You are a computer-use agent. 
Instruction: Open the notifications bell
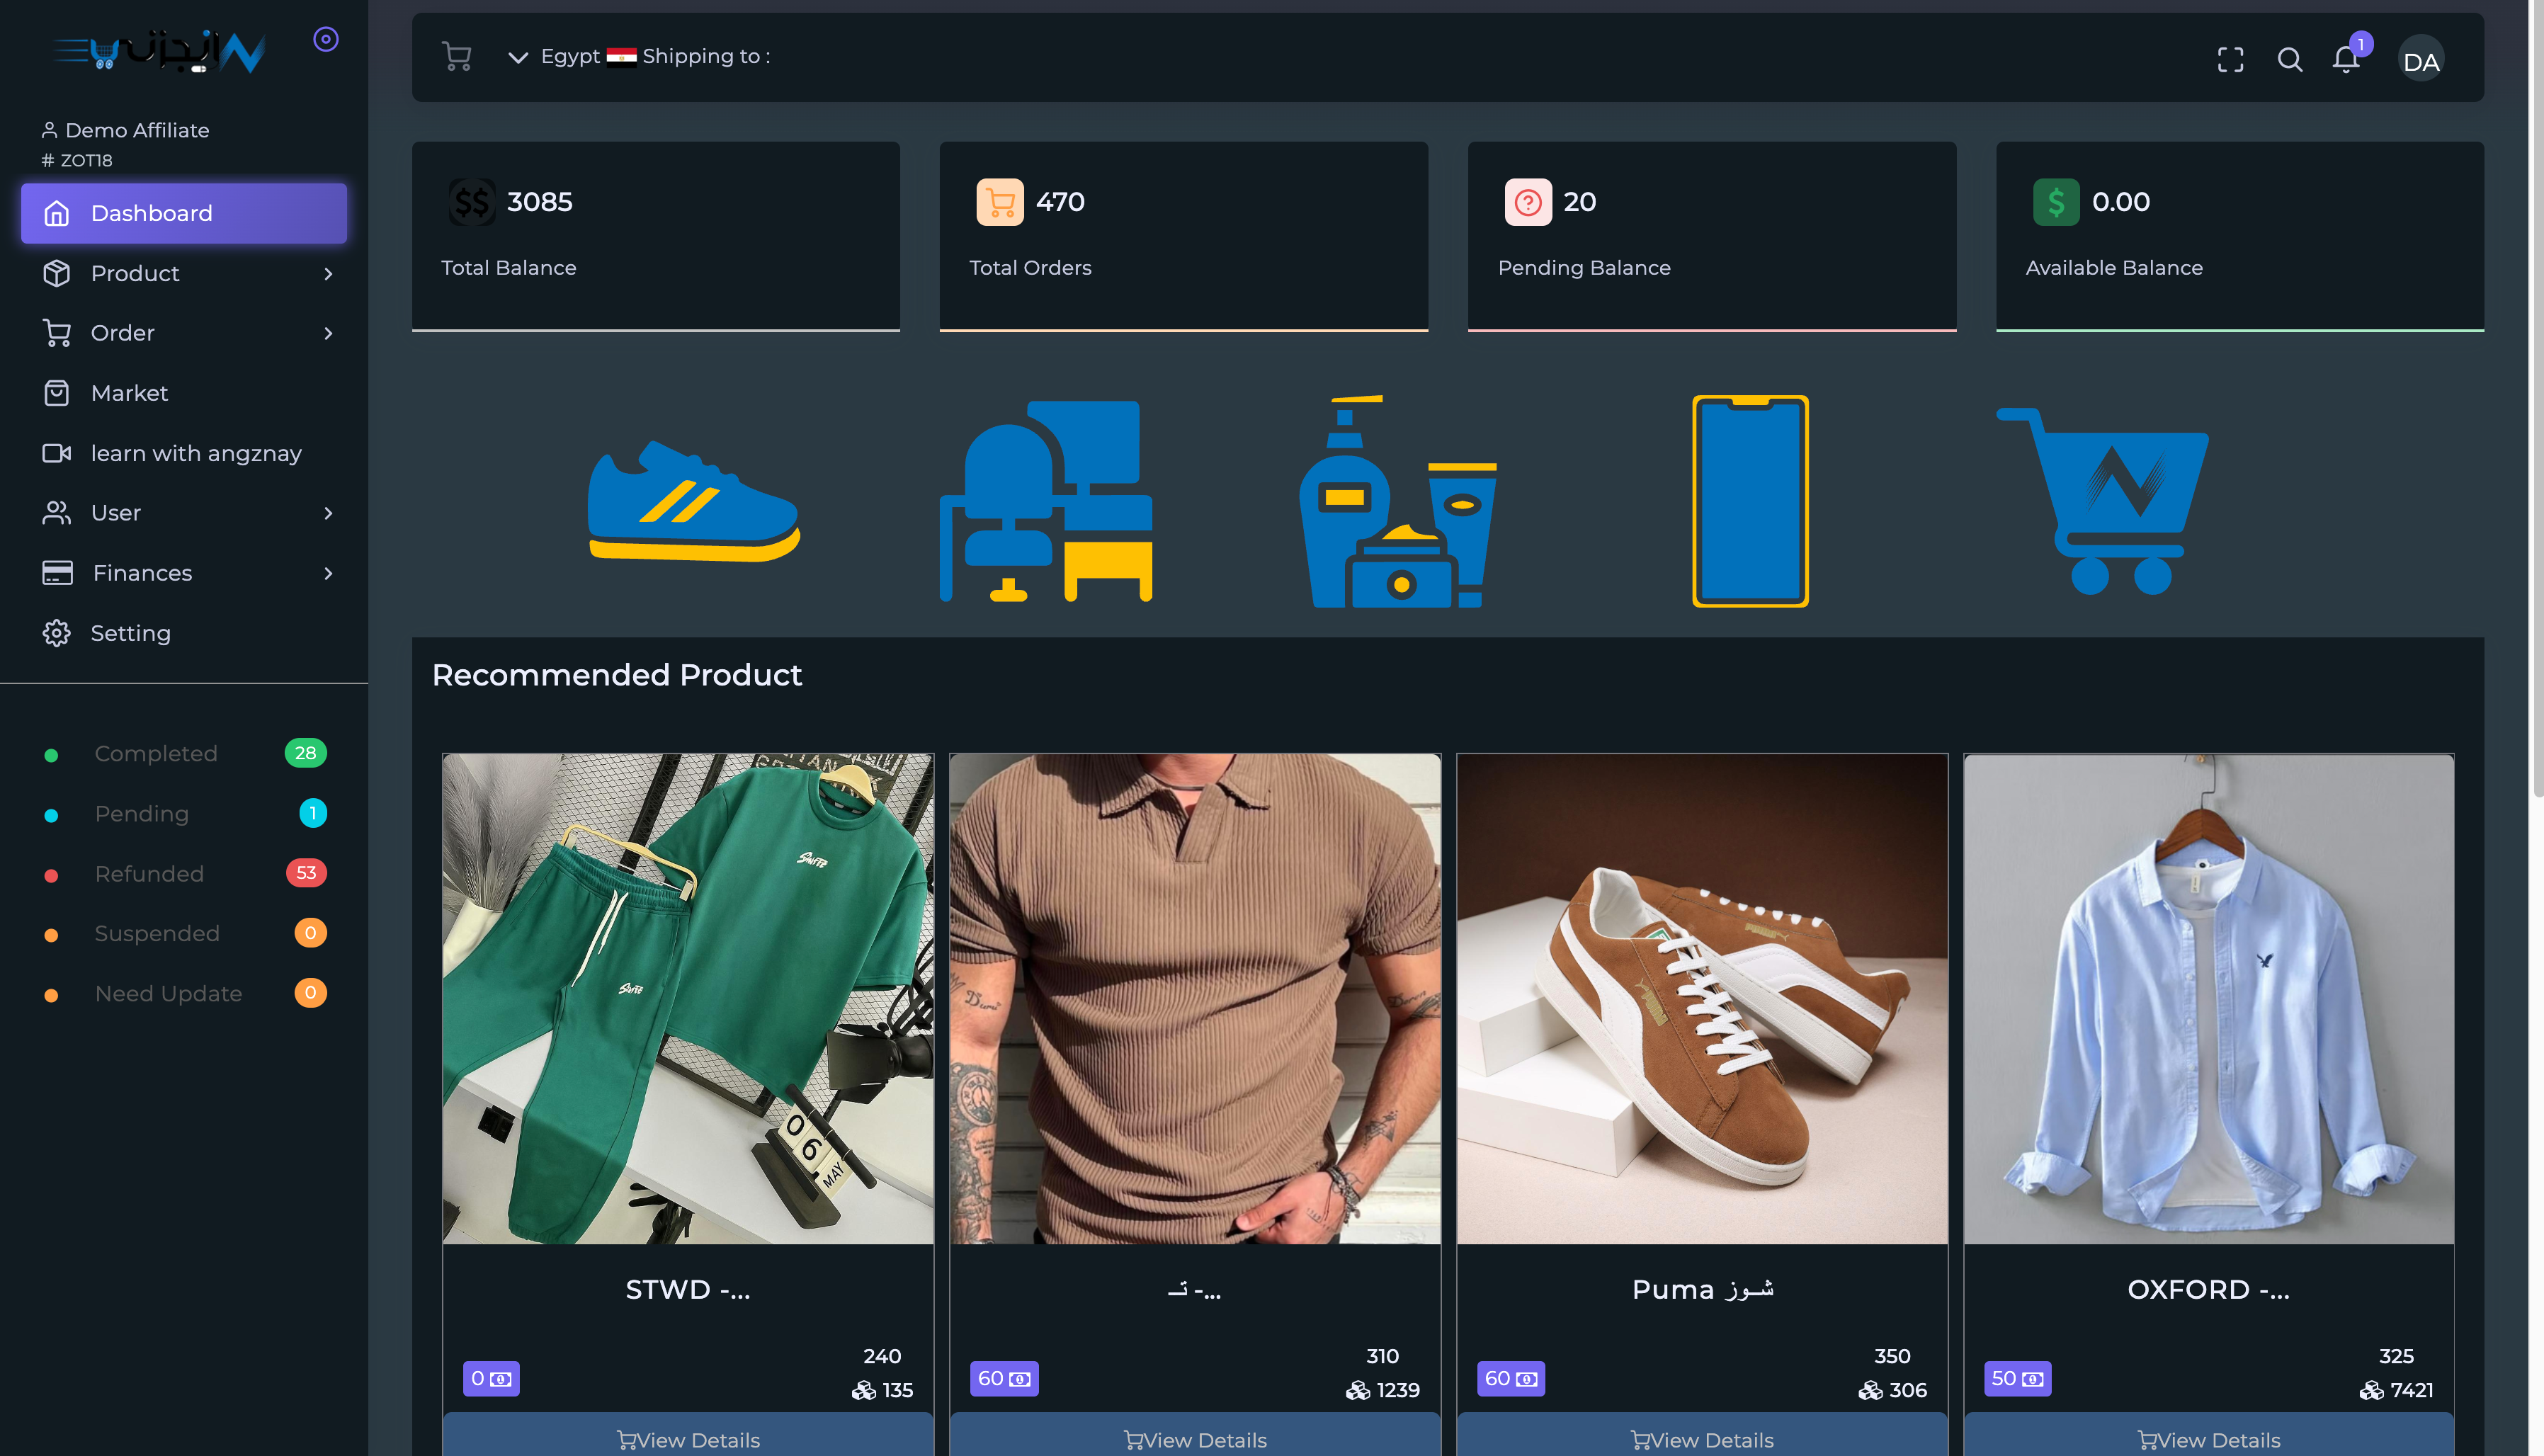point(2345,60)
